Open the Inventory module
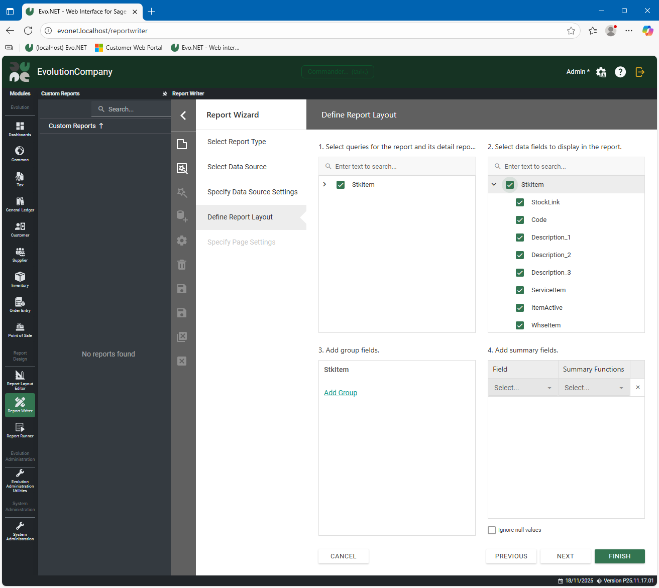 point(20,279)
